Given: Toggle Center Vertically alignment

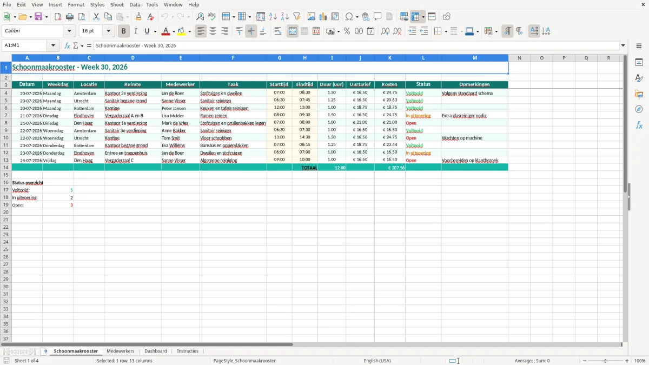Looking at the screenshot, I should pos(251,31).
